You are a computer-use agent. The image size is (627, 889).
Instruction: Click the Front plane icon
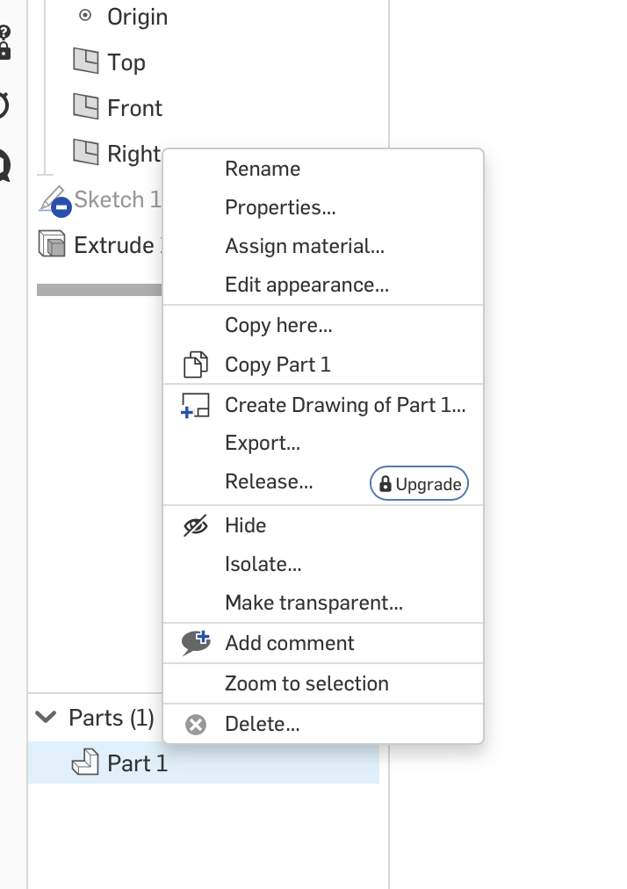pyautogui.click(x=86, y=107)
